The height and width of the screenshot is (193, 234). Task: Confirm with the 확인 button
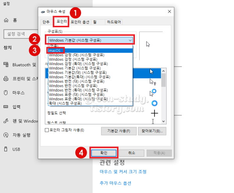[104, 153]
